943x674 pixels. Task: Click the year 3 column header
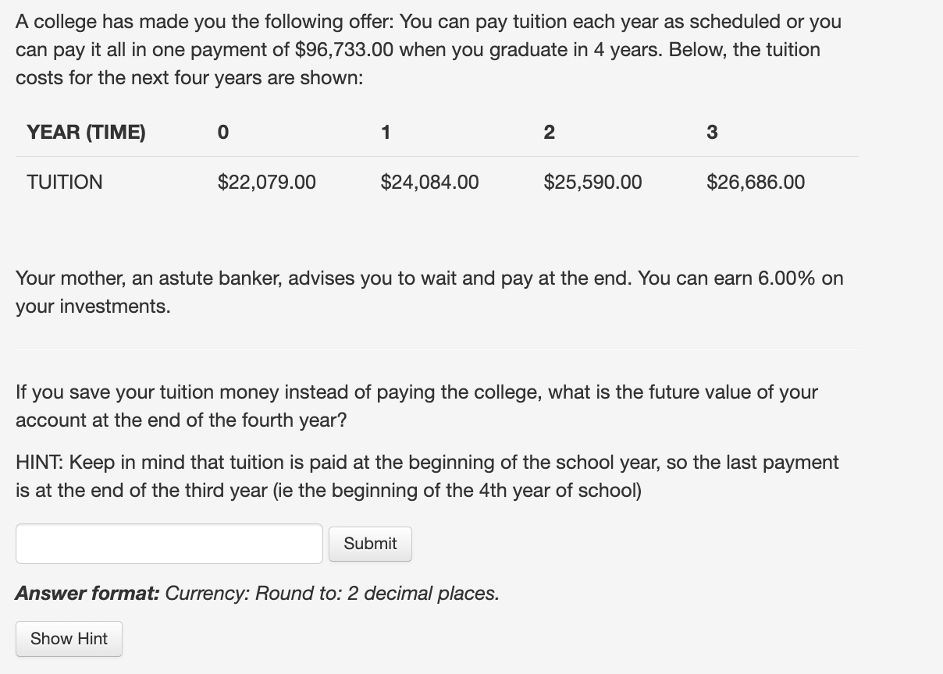[711, 132]
